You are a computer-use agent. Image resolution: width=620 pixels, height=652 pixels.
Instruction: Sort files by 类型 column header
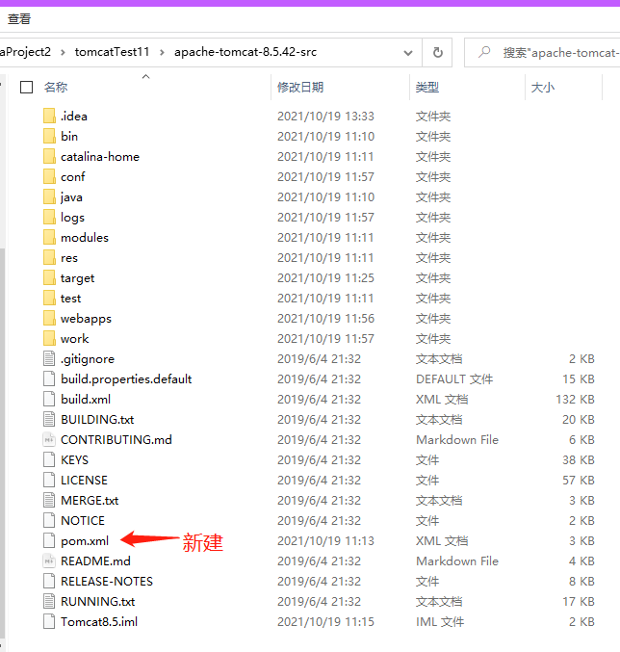pyautogui.click(x=427, y=87)
